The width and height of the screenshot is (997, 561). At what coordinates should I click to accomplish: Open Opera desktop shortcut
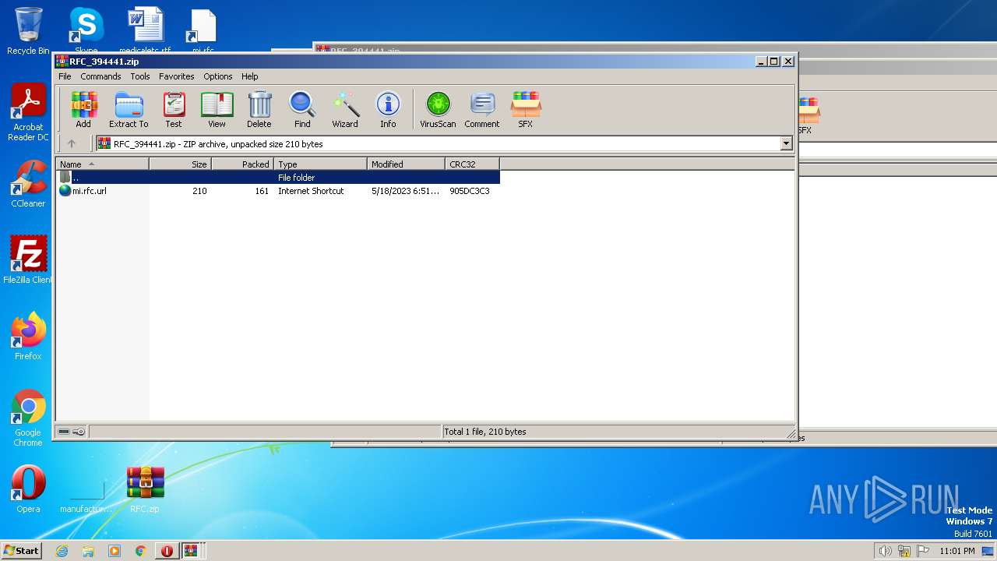click(28, 489)
